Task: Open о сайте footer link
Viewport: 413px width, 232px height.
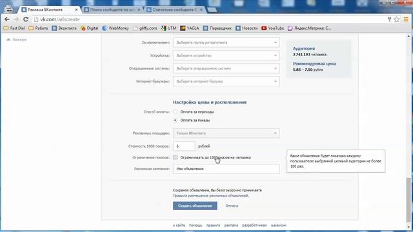Action: 179,226
